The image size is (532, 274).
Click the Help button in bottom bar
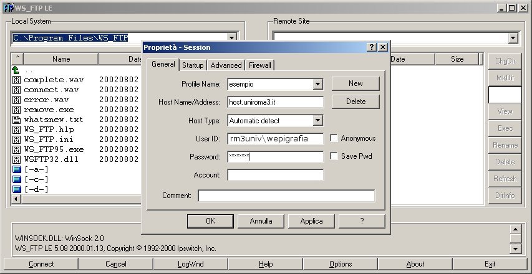[x=265, y=264]
